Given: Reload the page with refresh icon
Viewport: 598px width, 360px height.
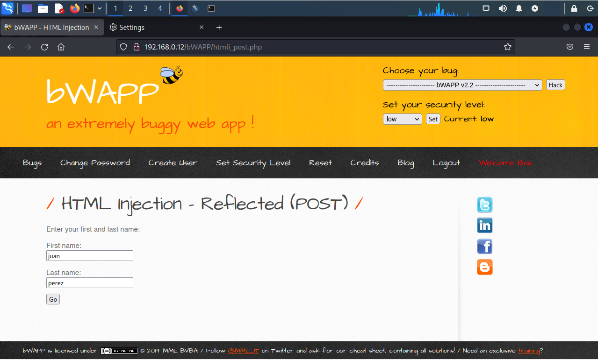Looking at the screenshot, I should tap(44, 47).
